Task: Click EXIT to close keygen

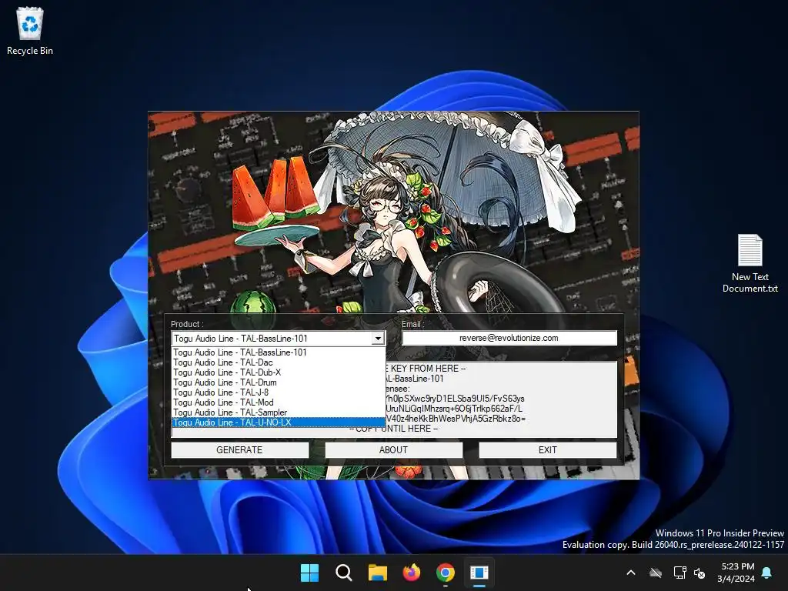Action: pos(548,449)
